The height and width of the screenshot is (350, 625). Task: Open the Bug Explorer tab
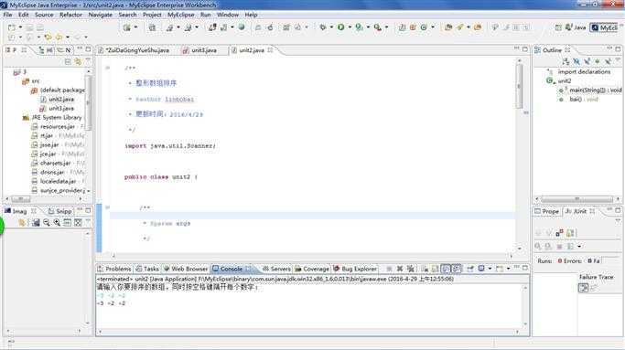point(355,269)
